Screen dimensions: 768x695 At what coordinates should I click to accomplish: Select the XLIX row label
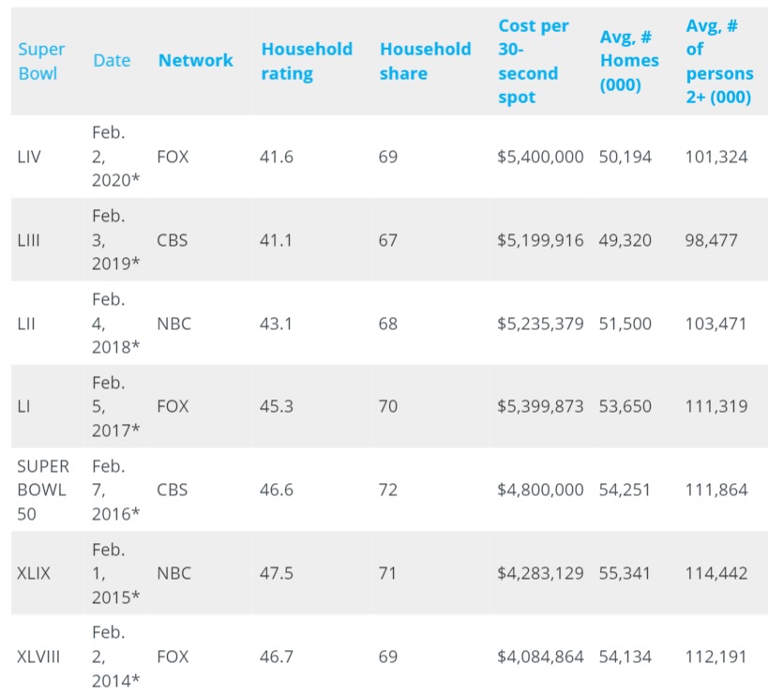34,573
